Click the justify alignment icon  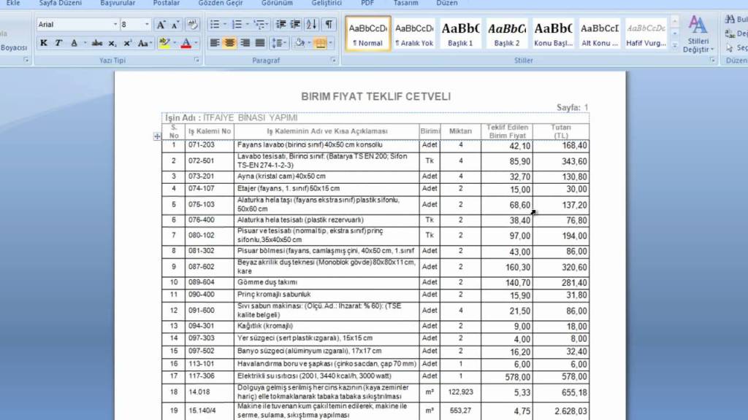pos(259,43)
